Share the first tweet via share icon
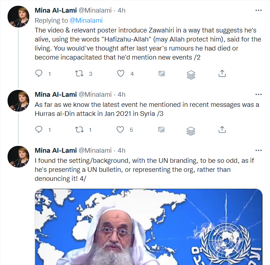 222,74
